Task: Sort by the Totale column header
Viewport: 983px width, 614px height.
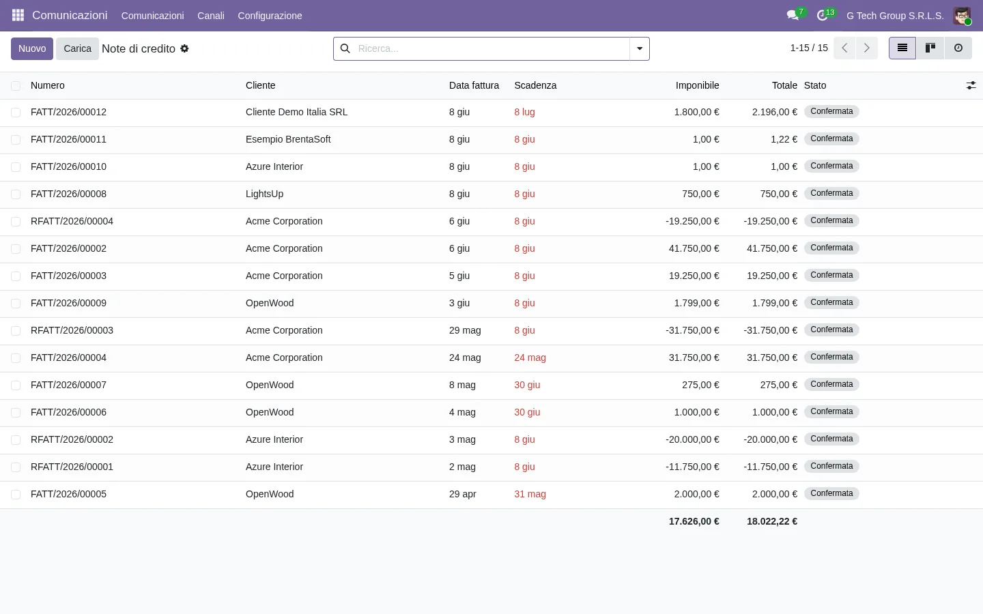Action: [x=784, y=85]
